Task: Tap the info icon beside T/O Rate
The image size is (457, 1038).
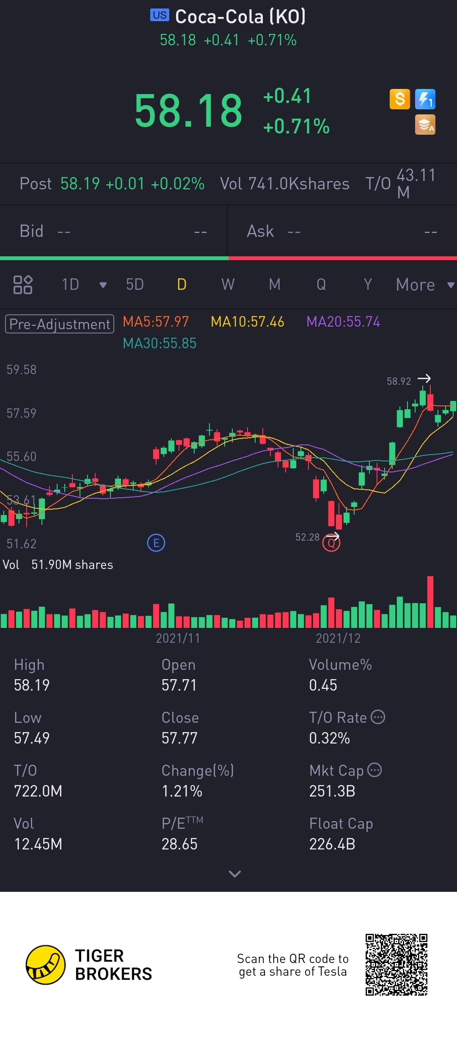Action: (378, 717)
